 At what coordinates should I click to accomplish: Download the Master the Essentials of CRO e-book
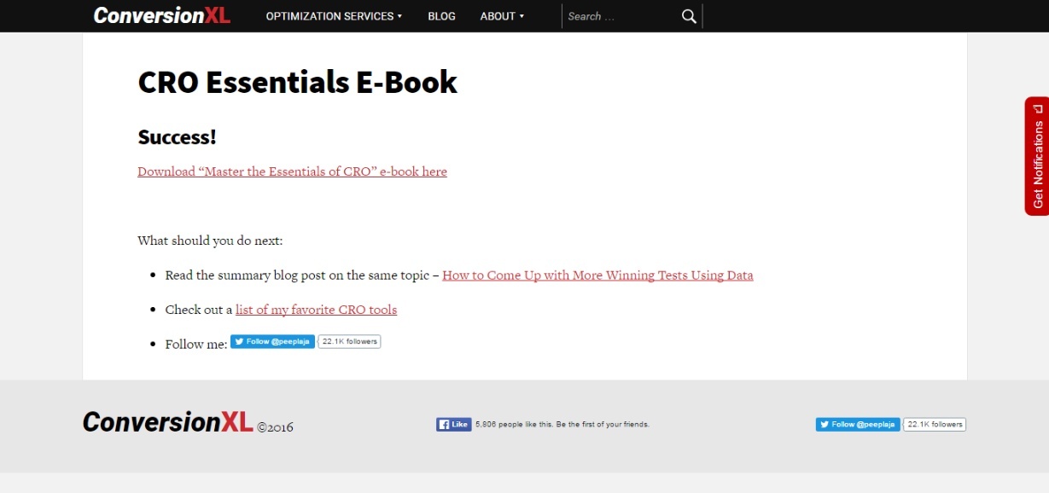click(x=292, y=171)
